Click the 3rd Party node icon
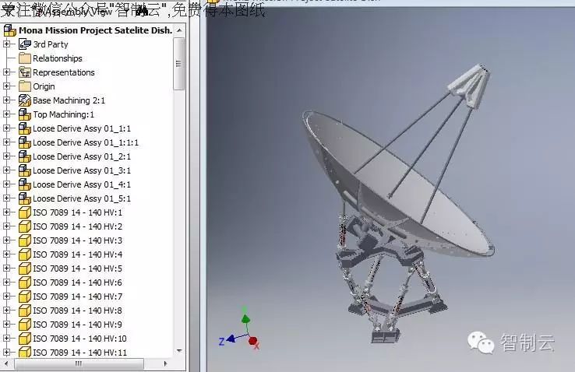The image size is (575, 372). click(25, 44)
